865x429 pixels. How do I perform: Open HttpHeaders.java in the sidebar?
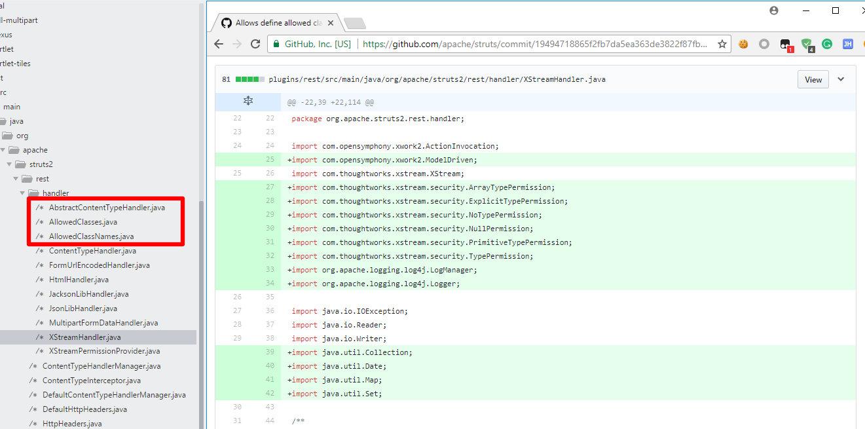[x=72, y=424]
